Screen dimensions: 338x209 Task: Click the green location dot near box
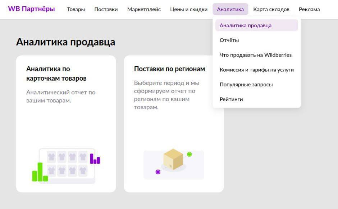(x=189, y=154)
